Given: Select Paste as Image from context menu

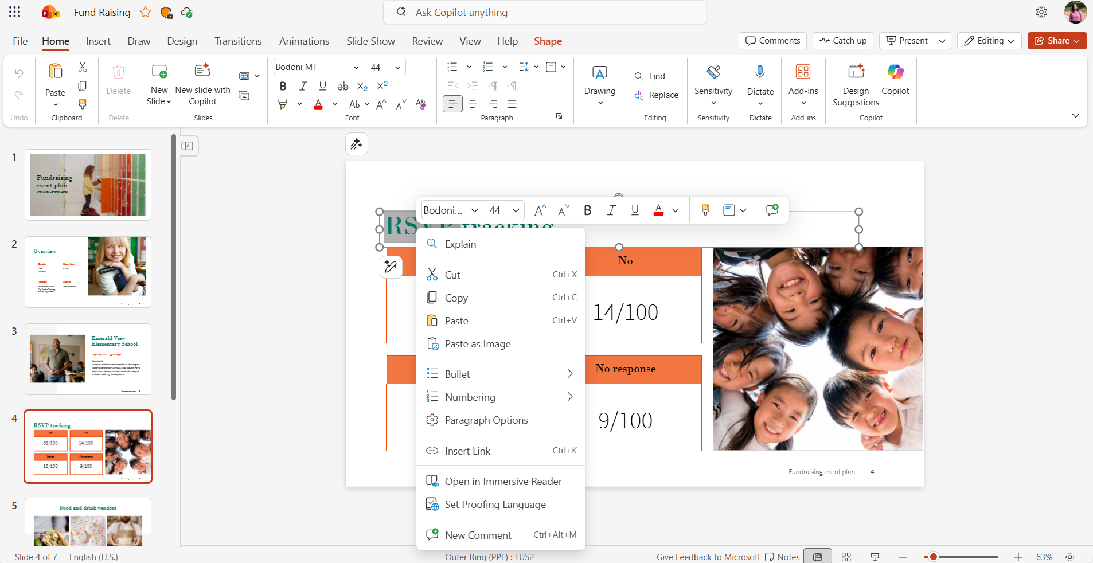Looking at the screenshot, I should coord(478,344).
